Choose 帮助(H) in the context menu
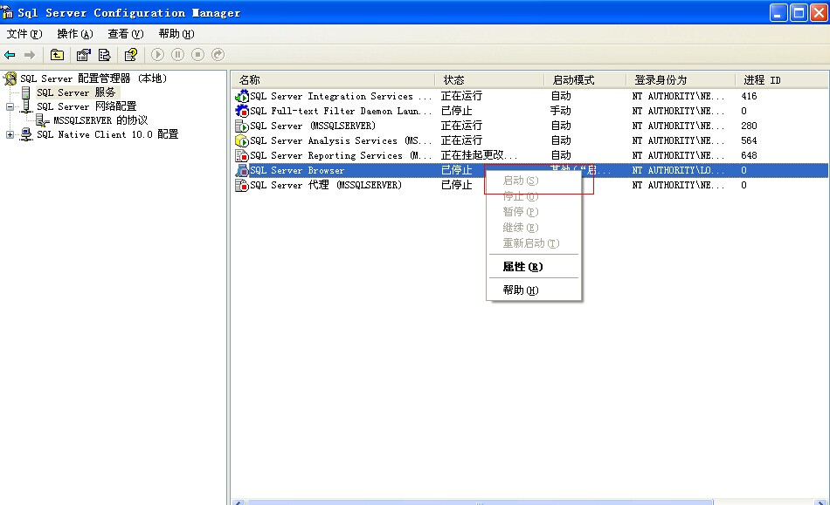Viewport: 830px width, 505px height. click(x=534, y=290)
